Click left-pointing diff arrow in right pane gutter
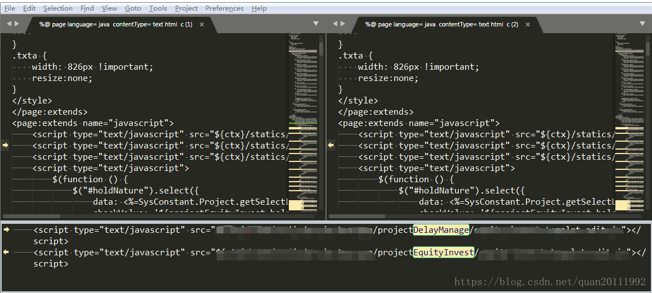This screenshot has height=293, width=652. pyautogui.click(x=331, y=145)
